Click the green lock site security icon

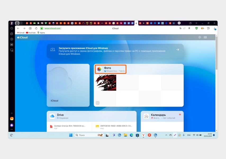pos(42,28)
